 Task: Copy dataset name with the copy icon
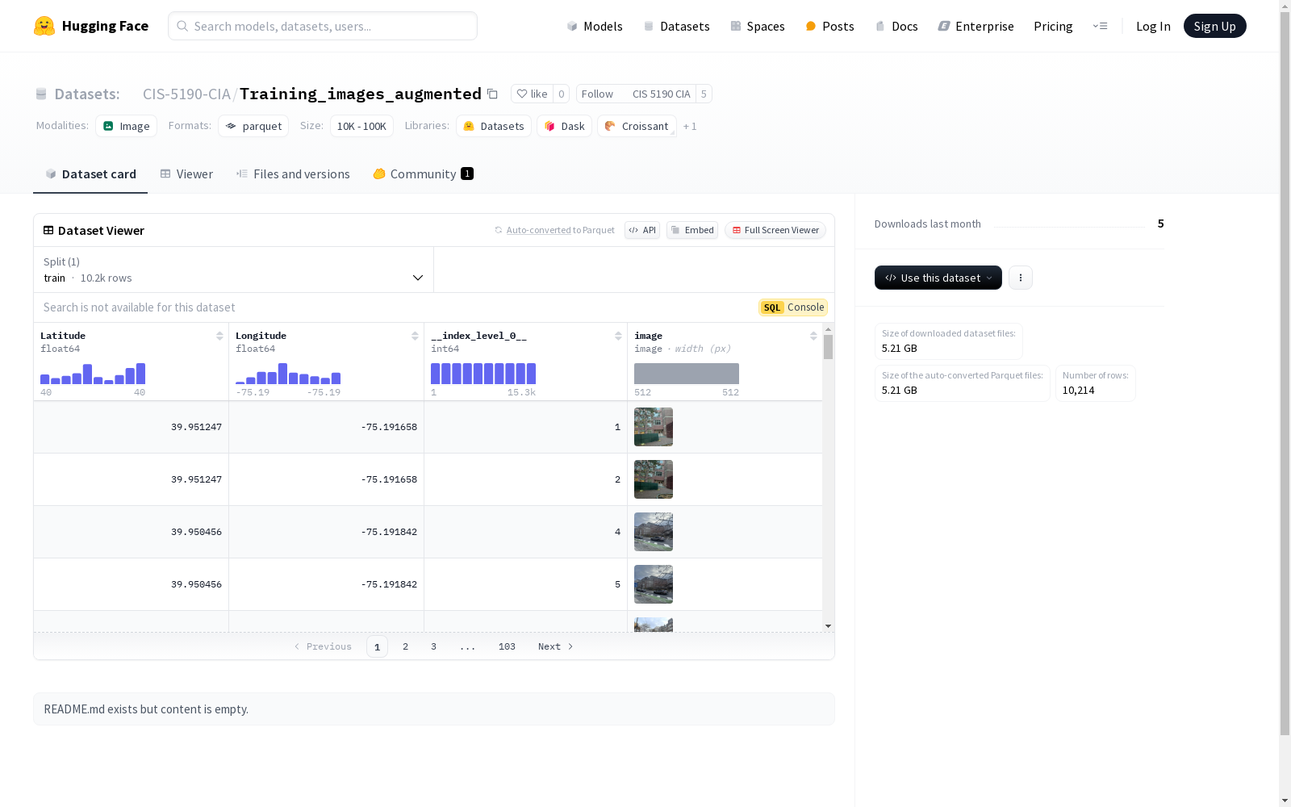492,94
